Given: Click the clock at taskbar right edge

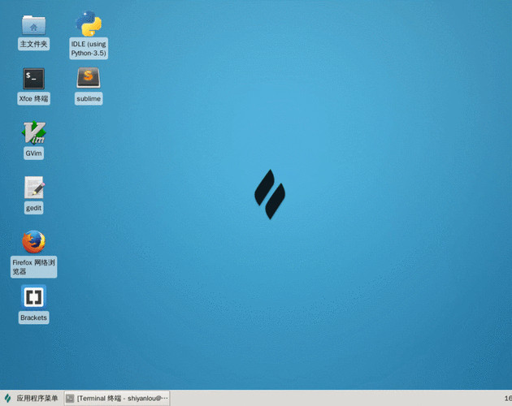Looking at the screenshot, I should [x=508, y=398].
